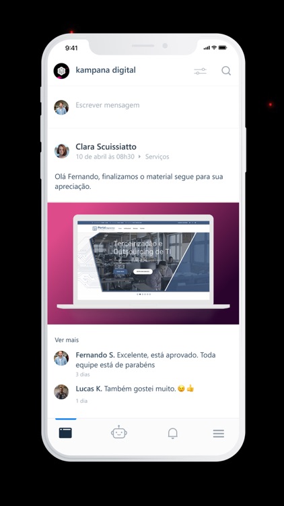Open the laptop mockup image attachment
The height and width of the screenshot is (506, 284).
coord(143,263)
